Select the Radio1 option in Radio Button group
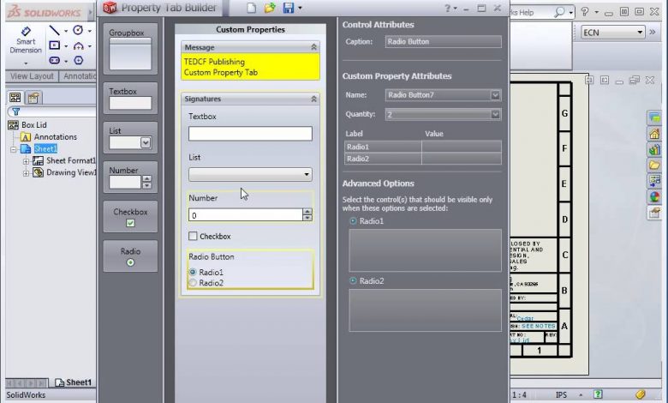This screenshot has width=668, height=403. click(193, 272)
